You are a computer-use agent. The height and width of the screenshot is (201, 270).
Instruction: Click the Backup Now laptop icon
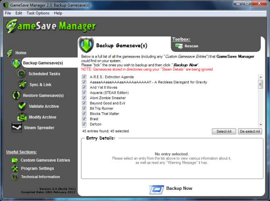pos(156,189)
